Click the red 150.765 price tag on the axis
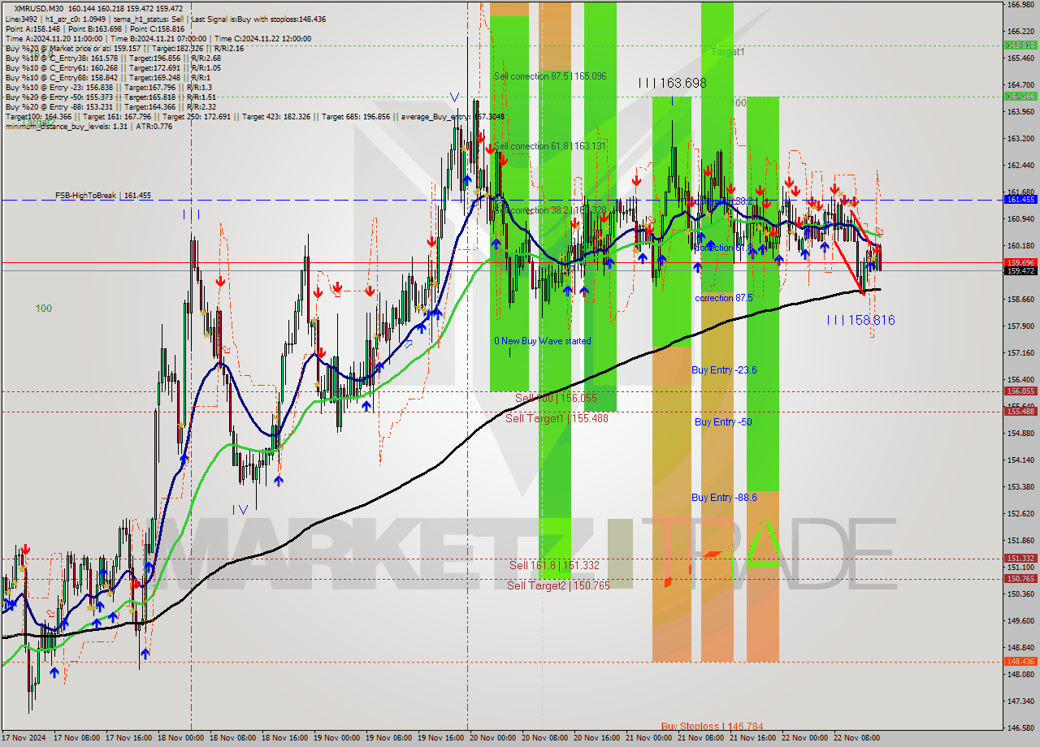This screenshot has height=747, width=1040. click(1020, 579)
